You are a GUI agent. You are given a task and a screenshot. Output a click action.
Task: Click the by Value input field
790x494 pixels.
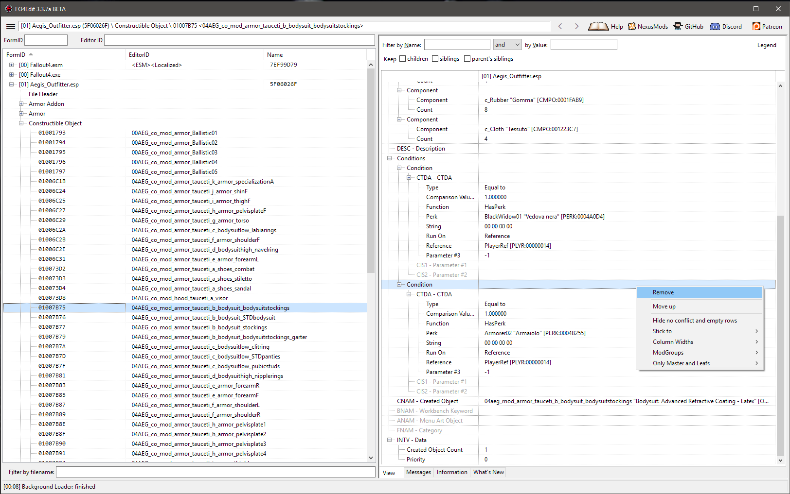[x=584, y=45]
